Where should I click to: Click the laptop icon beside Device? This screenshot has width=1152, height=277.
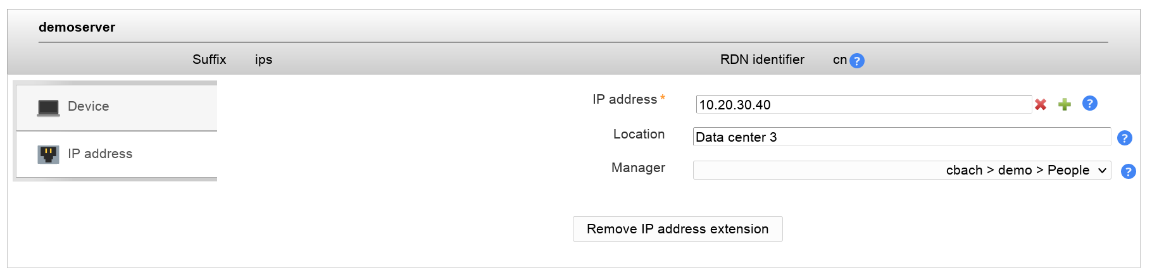48,108
